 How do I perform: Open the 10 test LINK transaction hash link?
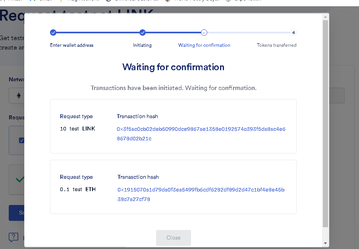point(201,134)
